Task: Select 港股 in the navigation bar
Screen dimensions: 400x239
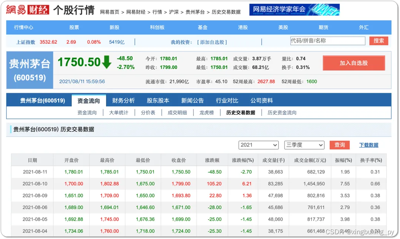Action: point(243,27)
